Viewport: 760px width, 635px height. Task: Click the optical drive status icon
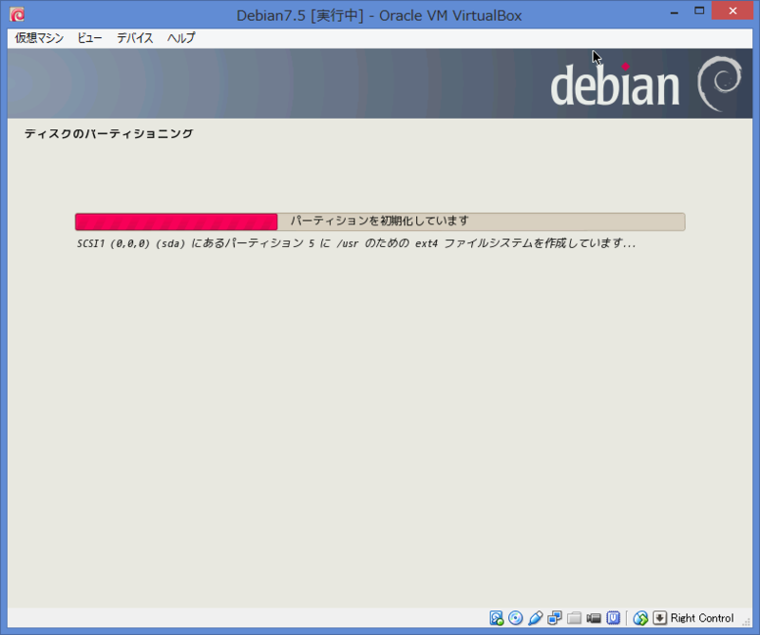[515, 618]
